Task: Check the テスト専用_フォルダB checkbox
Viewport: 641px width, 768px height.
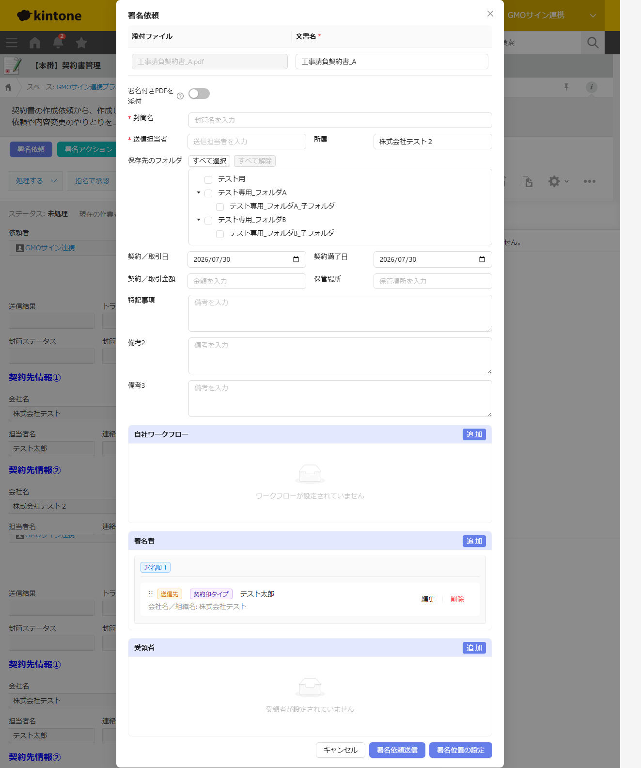Action: 208,221
